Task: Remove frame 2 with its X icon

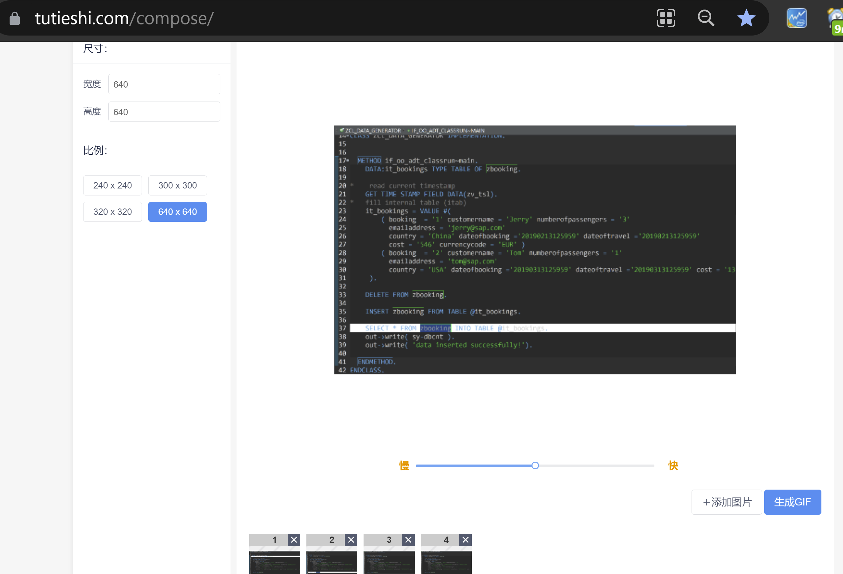Action: tap(351, 539)
